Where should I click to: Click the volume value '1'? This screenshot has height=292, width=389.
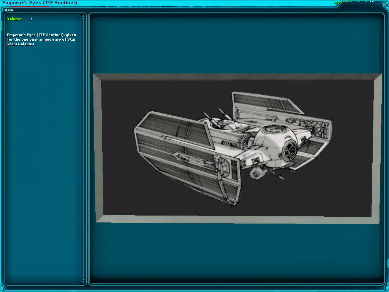pyautogui.click(x=31, y=19)
